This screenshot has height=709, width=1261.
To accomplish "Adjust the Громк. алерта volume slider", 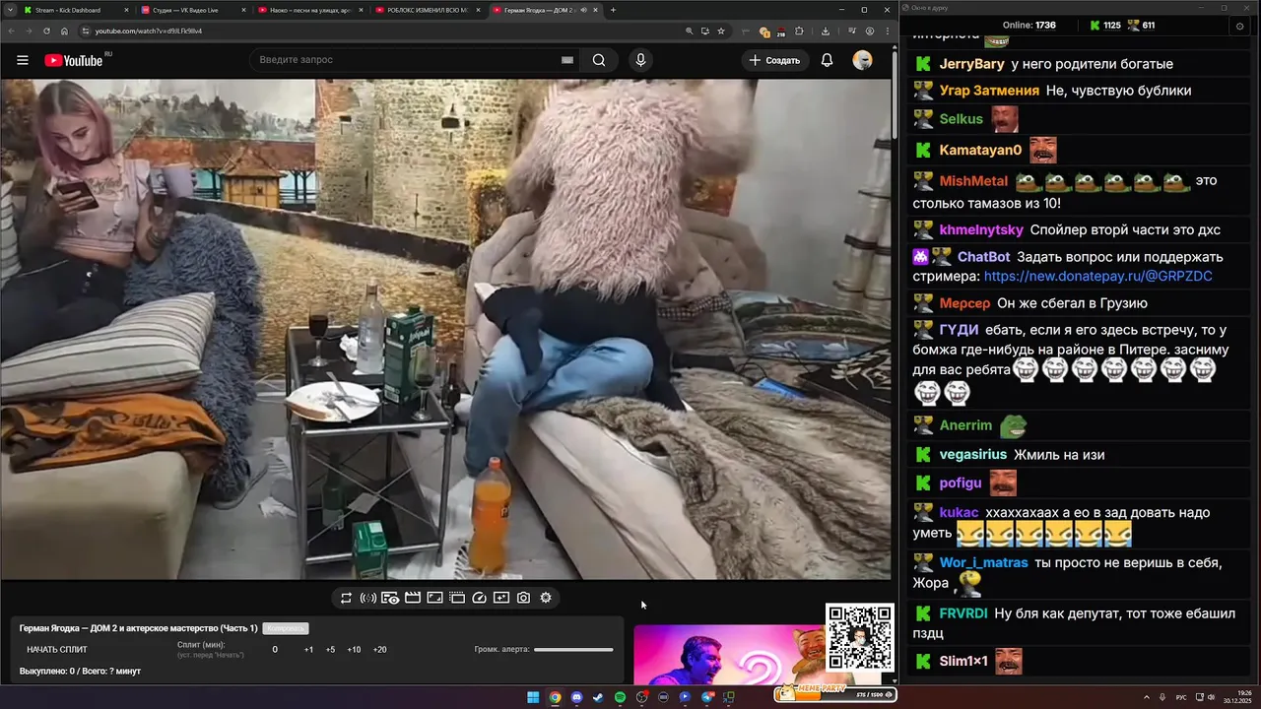I will [573, 650].
